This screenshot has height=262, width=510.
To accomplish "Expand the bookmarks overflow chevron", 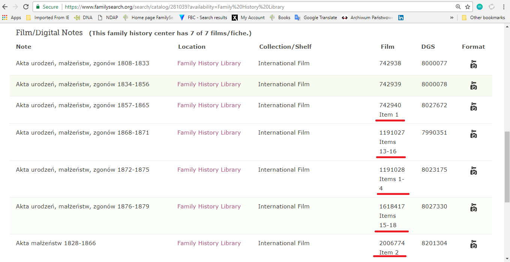I will (451, 18).
